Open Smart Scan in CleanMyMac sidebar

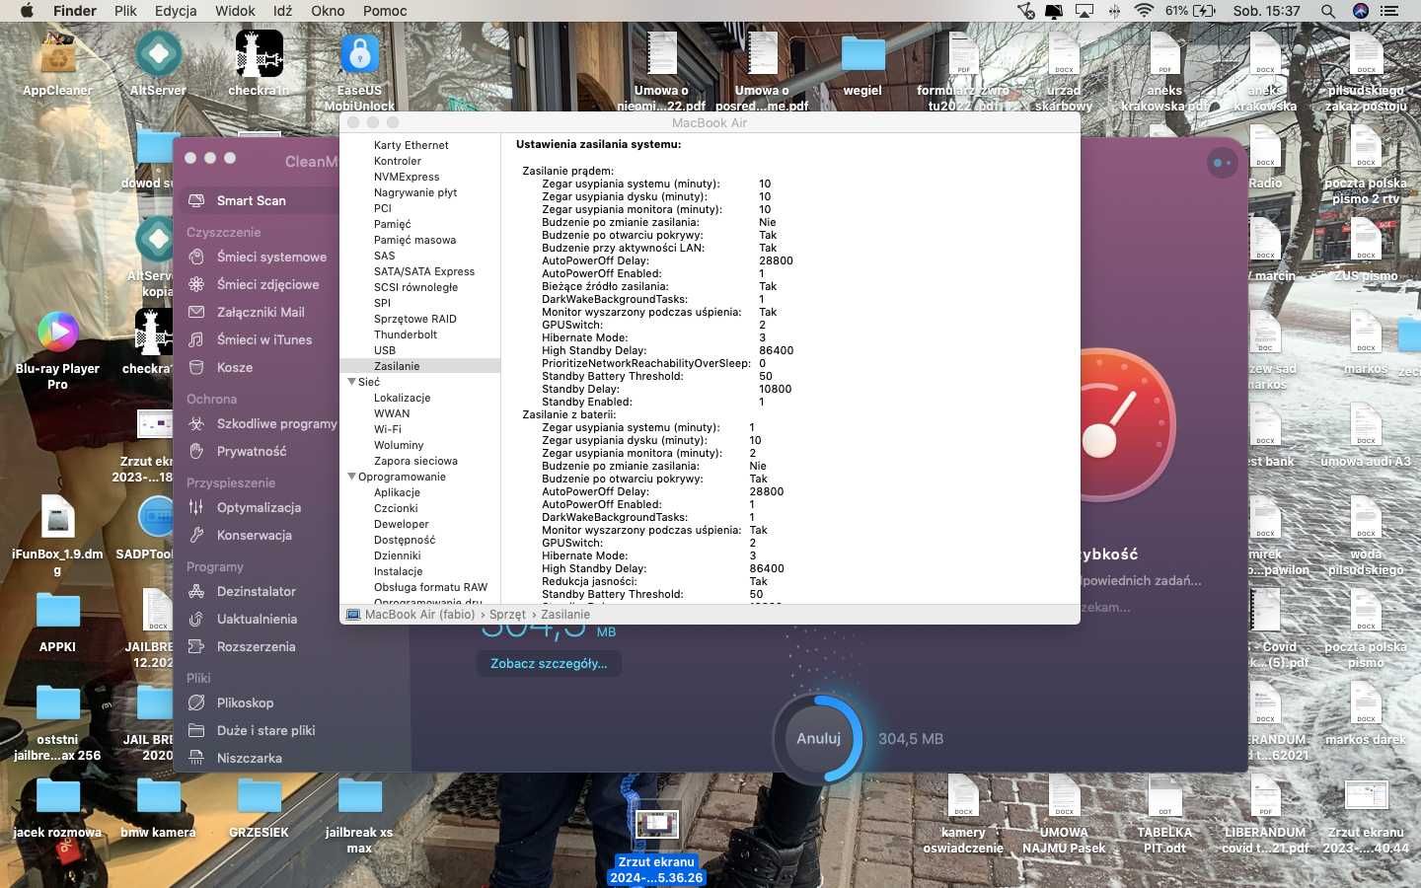pyautogui.click(x=251, y=200)
